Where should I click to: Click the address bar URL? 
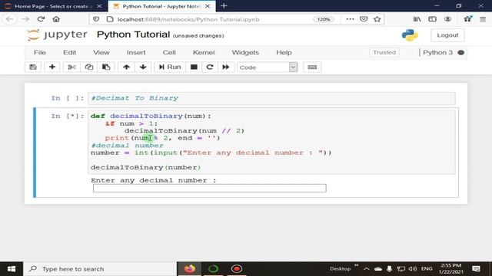(x=188, y=19)
